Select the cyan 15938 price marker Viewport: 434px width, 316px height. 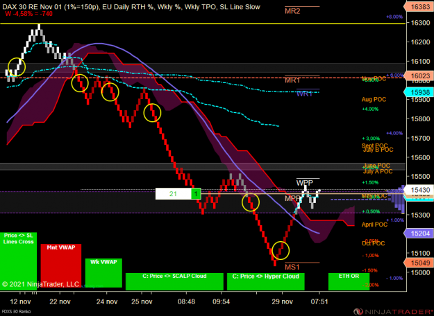419,92
